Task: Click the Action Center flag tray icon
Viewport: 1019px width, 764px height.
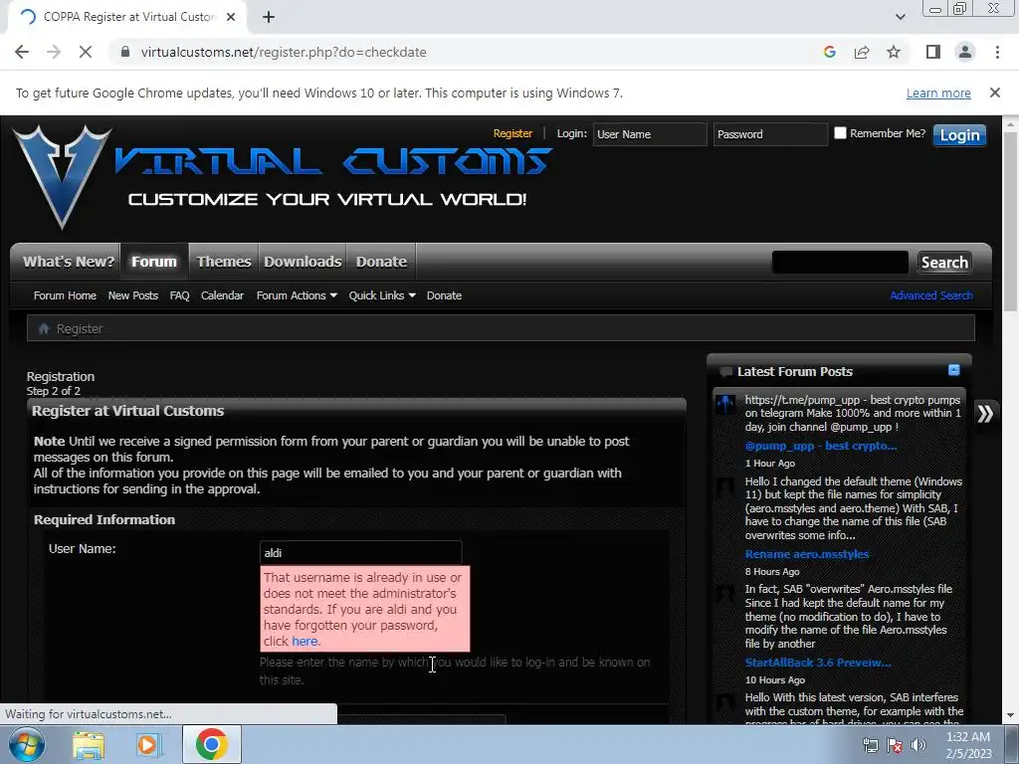Action: (x=895, y=745)
